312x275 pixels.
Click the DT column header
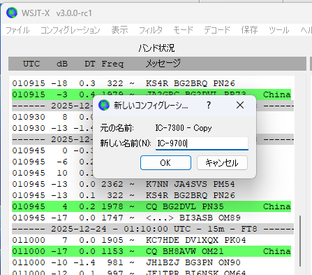(x=90, y=64)
